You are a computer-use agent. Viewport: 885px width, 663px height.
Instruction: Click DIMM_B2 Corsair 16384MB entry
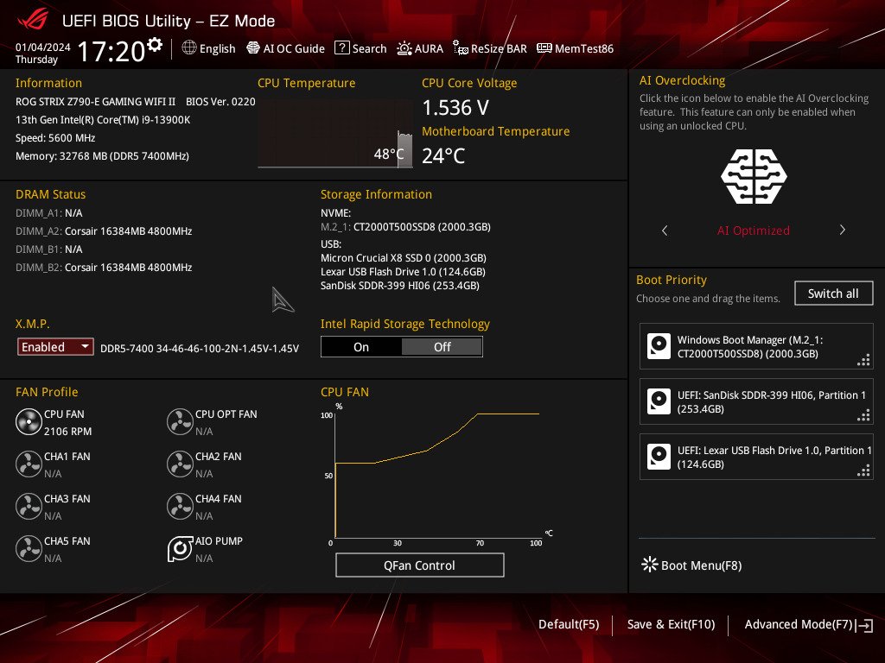click(104, 268)
